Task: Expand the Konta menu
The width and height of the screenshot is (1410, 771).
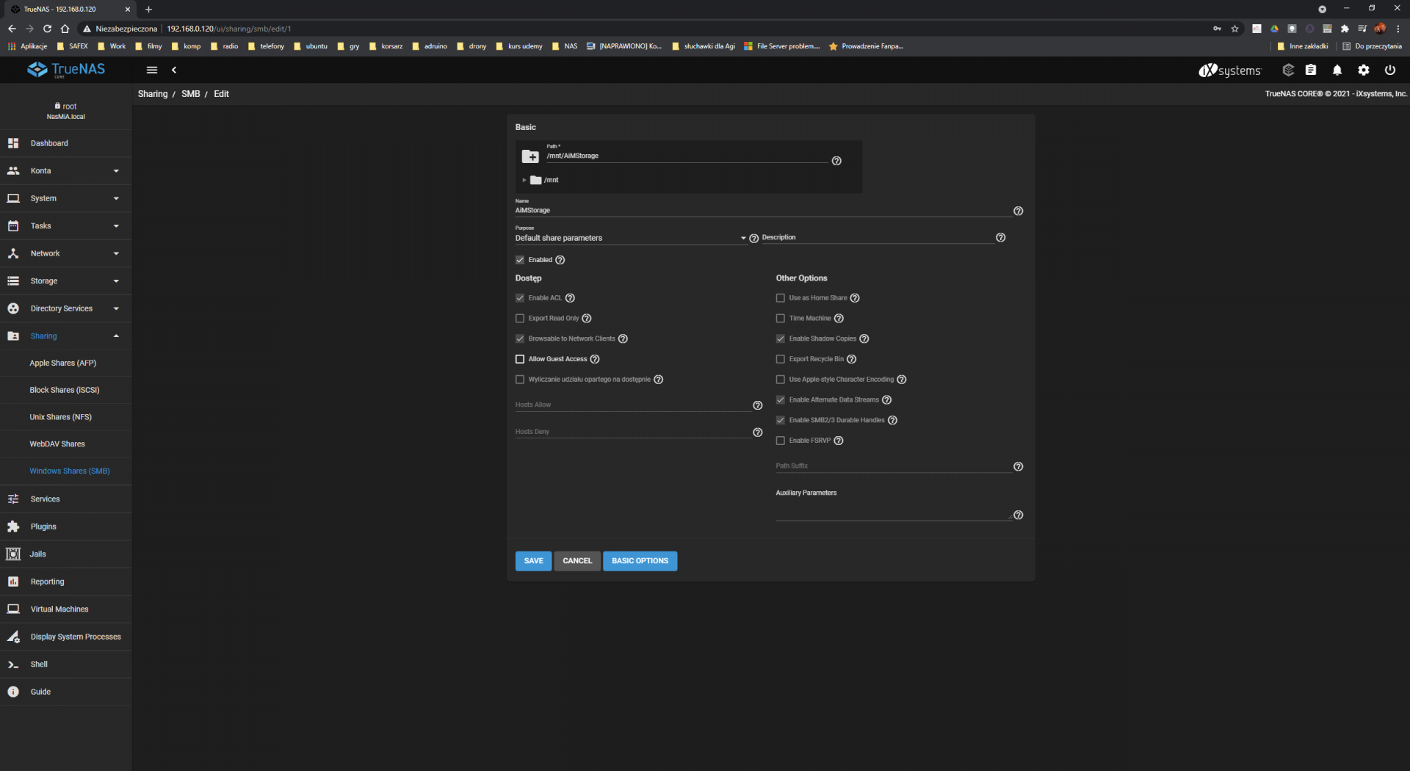Action: click(66, 171)
